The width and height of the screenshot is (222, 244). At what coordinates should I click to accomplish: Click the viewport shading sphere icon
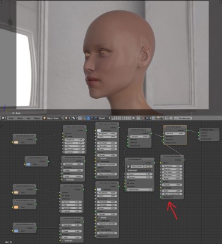point(67,118)
